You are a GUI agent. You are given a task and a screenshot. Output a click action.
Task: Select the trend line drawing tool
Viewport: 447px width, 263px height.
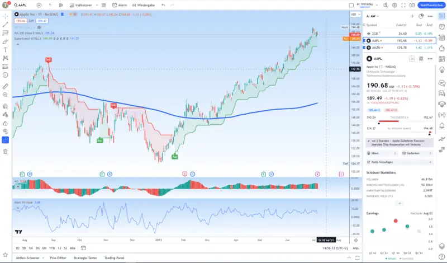[x=6, y=25]
